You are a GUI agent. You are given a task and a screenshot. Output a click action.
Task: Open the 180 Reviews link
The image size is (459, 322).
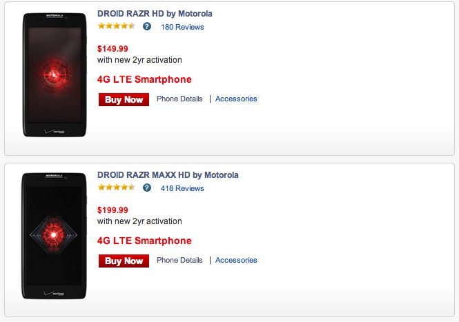coord(182,27)
